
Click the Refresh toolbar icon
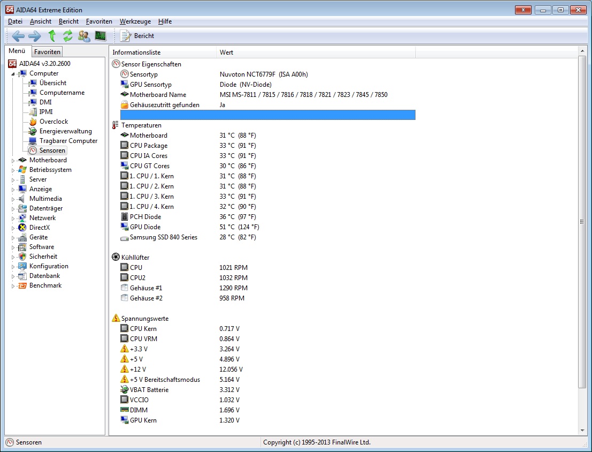tap(67, 36)
